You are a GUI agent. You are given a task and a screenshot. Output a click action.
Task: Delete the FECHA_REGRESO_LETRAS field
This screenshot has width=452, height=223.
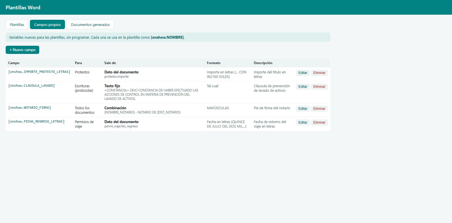319,123
